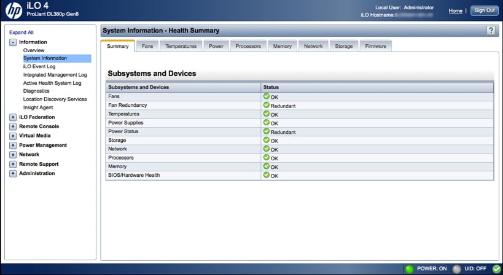Screen dimensions: 503x275
Task: Select System Information in the sidebar
Action: tap(57, 58)
